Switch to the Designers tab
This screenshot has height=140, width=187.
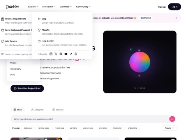coord(37,110)
